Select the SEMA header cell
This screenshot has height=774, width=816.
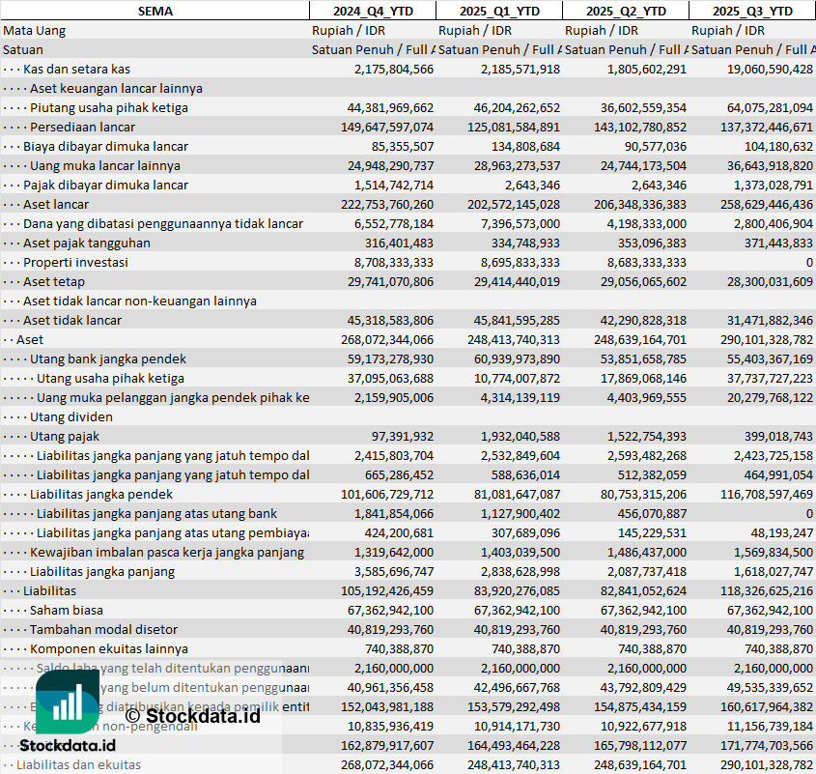pos(155,11)
